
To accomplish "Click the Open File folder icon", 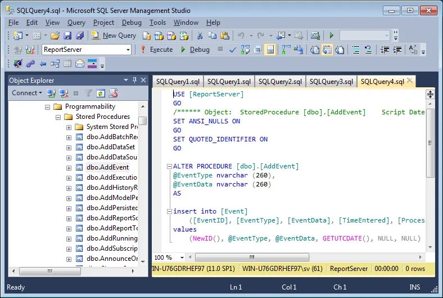I will coord(55,35).
